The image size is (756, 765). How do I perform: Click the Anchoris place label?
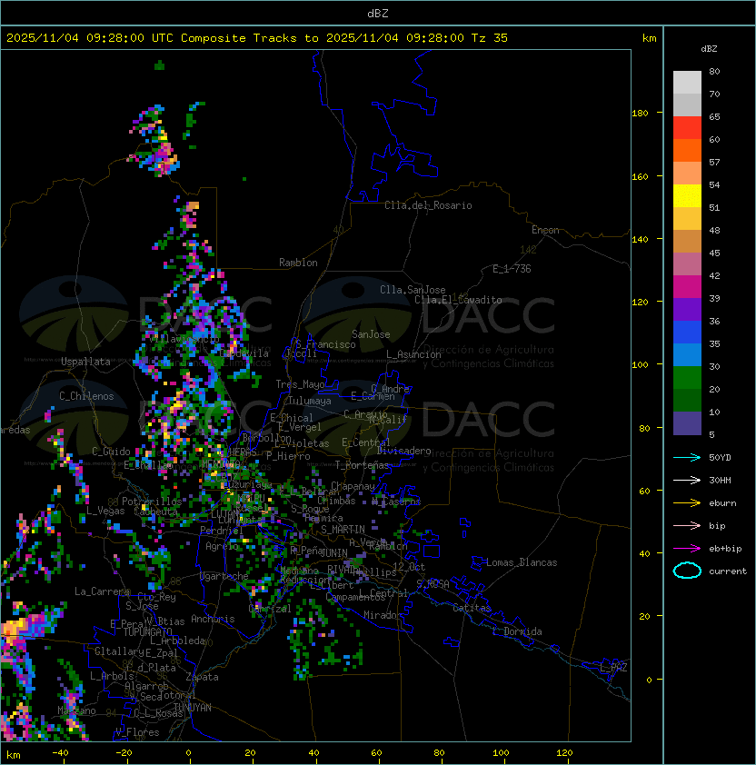tap(213, 619)
